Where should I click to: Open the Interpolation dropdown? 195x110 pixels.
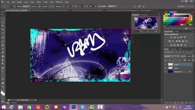tap(112, 6)
